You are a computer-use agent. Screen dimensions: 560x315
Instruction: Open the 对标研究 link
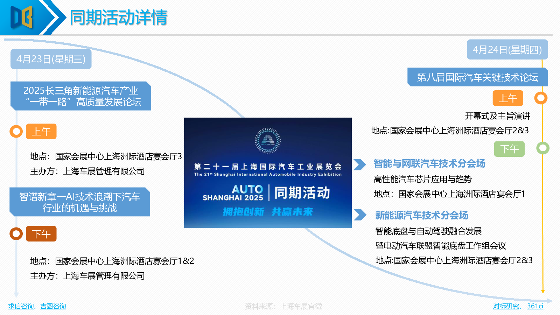coord(506,306)
